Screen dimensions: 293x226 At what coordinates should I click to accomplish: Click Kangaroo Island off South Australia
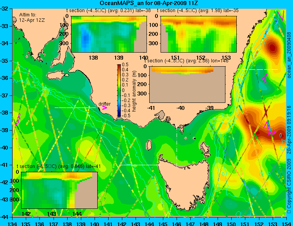pyautogui.click(x=57, y=76)
